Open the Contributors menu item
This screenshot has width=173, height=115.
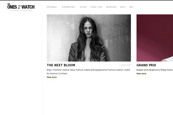pyautogui.click(x=68, y=7)
